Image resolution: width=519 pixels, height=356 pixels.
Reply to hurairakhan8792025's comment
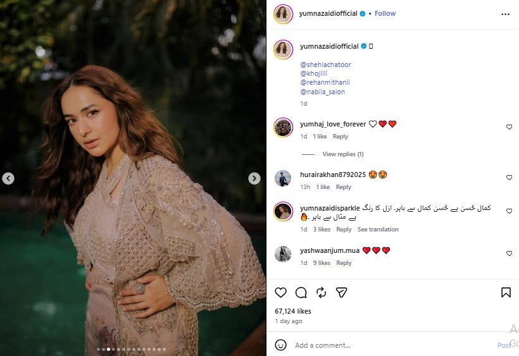344,187
